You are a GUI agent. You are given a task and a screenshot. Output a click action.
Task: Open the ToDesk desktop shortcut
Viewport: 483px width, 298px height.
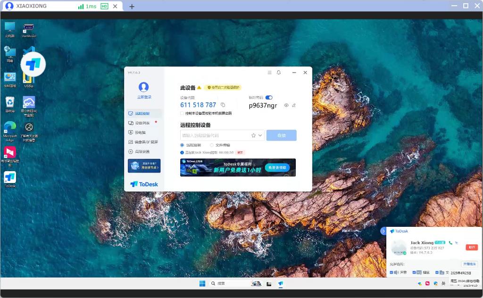pyautogui.click(x=10, y=180)
